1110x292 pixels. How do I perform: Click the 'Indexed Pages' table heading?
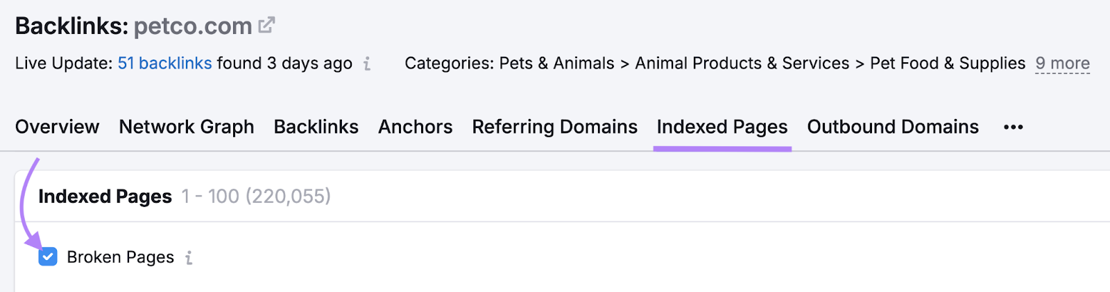[105, 197]
